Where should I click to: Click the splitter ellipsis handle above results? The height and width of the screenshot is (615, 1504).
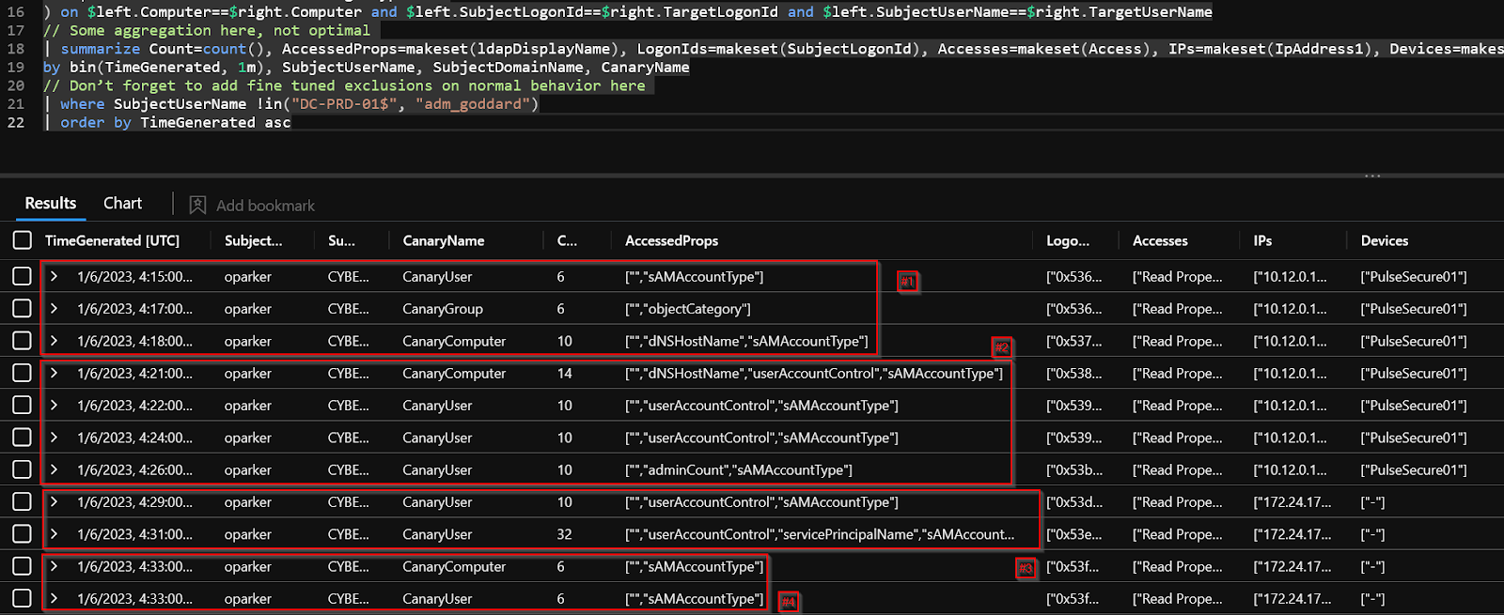pos(1372,176)
